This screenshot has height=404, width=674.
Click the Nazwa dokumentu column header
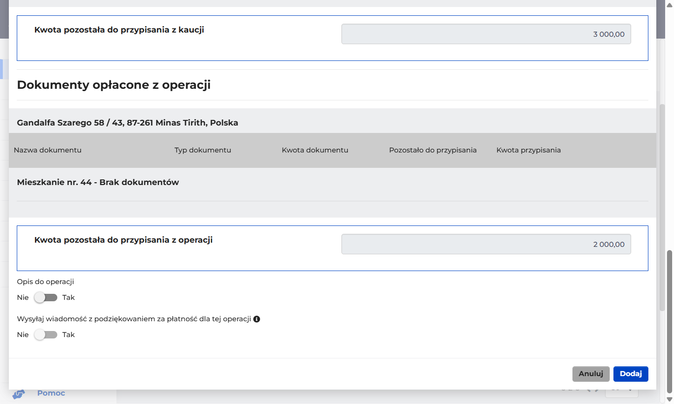48,150
